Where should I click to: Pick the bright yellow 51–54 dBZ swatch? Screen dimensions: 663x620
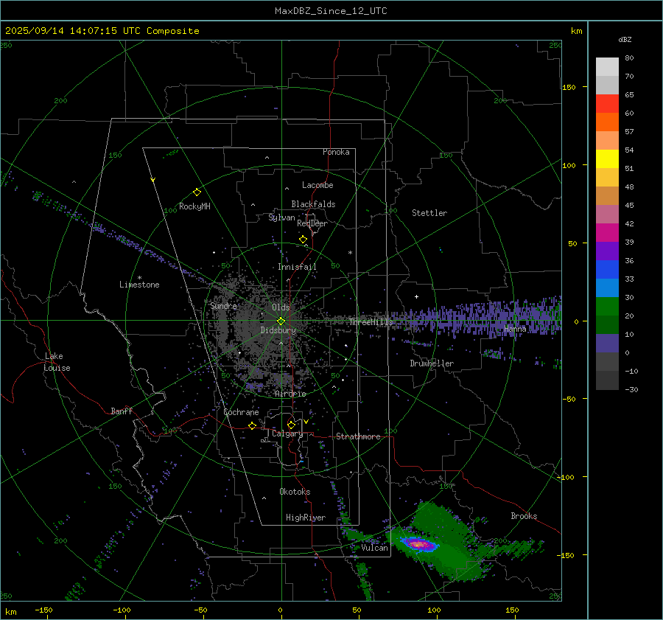coord(607,159)
